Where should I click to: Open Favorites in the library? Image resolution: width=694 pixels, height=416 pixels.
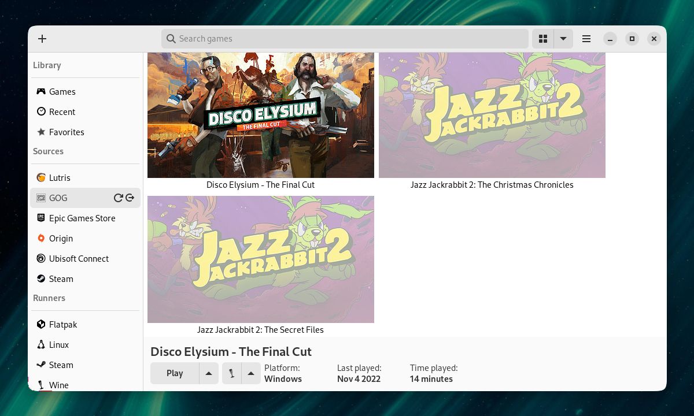click(67, 132)
